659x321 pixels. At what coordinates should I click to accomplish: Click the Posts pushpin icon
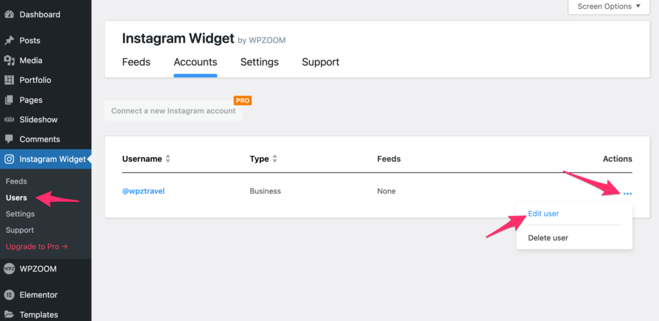[x=9, y=40]
